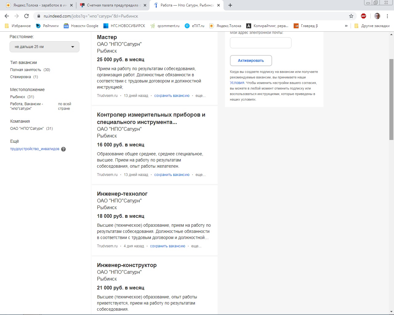Open the Мастер job listing
394x315 pixels.
[107, 37]
